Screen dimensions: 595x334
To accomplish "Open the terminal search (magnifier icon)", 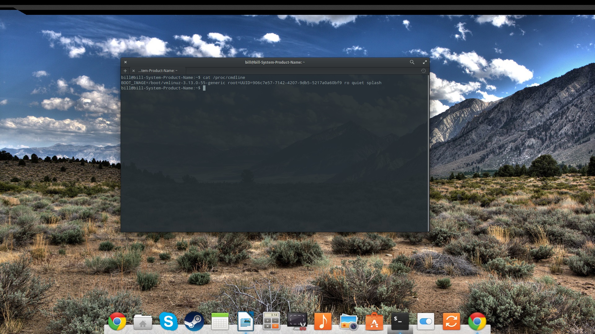I will pos(412,62).
